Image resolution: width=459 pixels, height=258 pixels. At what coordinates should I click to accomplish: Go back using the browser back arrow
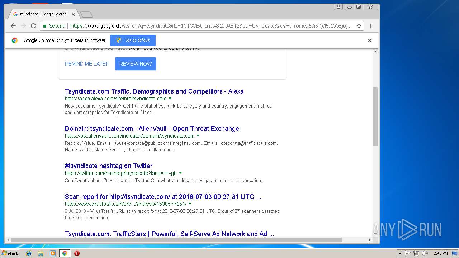coord(13,26)
